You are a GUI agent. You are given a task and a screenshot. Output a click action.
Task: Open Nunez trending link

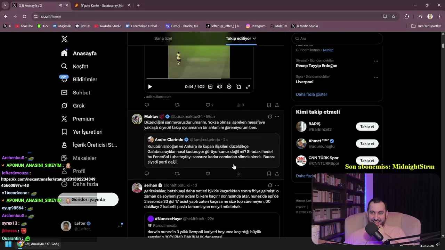point(327,50)
